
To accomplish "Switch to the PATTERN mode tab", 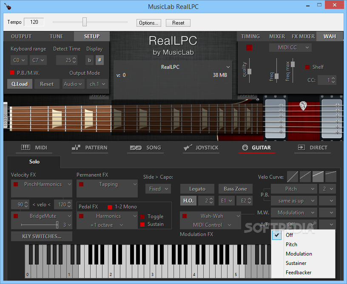I will (x=90, y=148).
